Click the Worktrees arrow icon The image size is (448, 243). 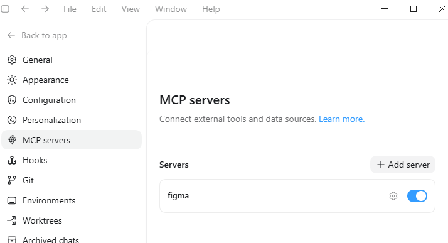[x=12, y=220]
